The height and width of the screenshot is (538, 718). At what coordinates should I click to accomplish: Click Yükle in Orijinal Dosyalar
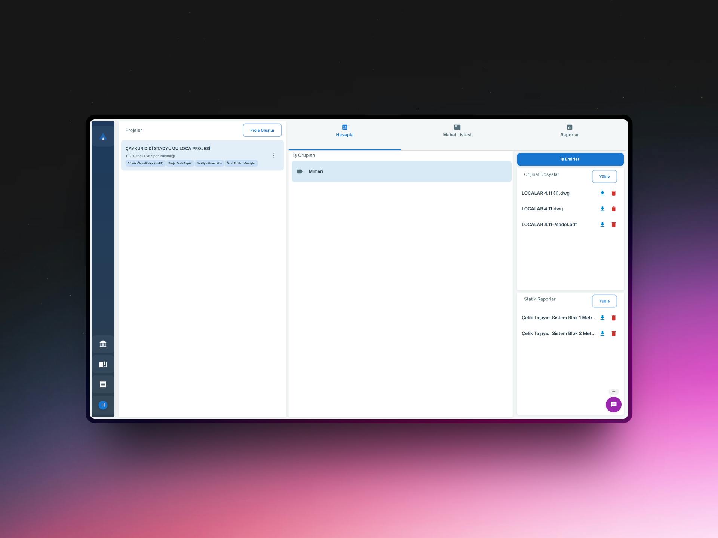point(604,176)
